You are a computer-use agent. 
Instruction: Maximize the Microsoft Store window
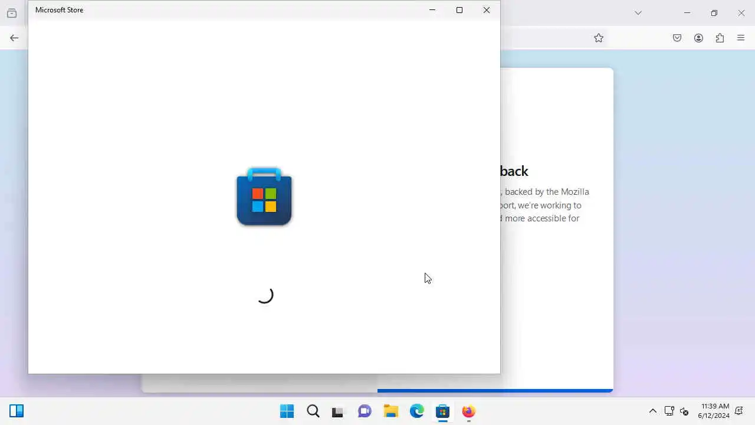[459, 10]
